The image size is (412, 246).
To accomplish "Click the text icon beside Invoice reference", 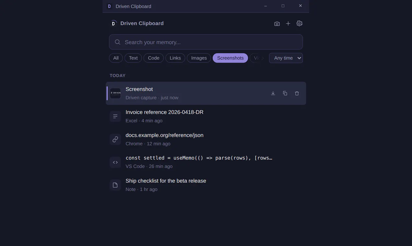I will coord(115,116).
